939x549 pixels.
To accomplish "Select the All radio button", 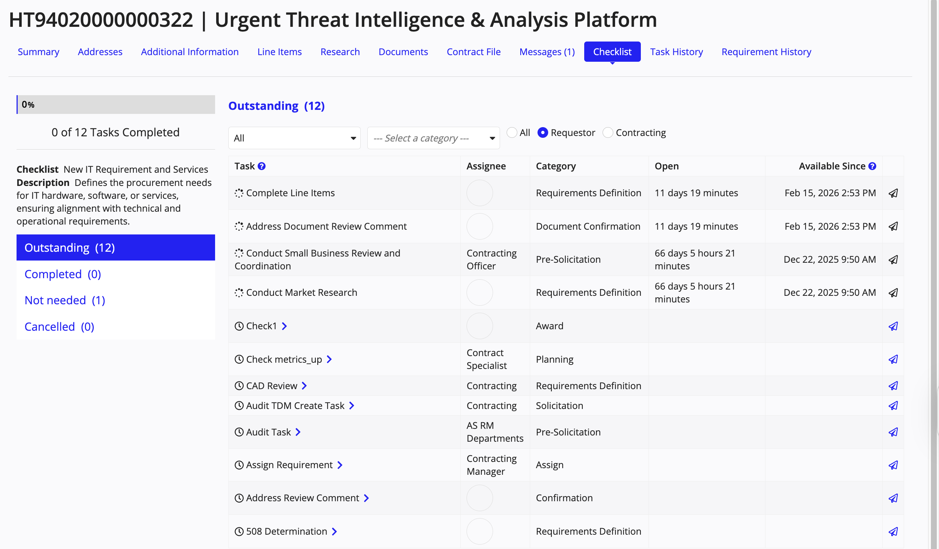I will point(512,133).
